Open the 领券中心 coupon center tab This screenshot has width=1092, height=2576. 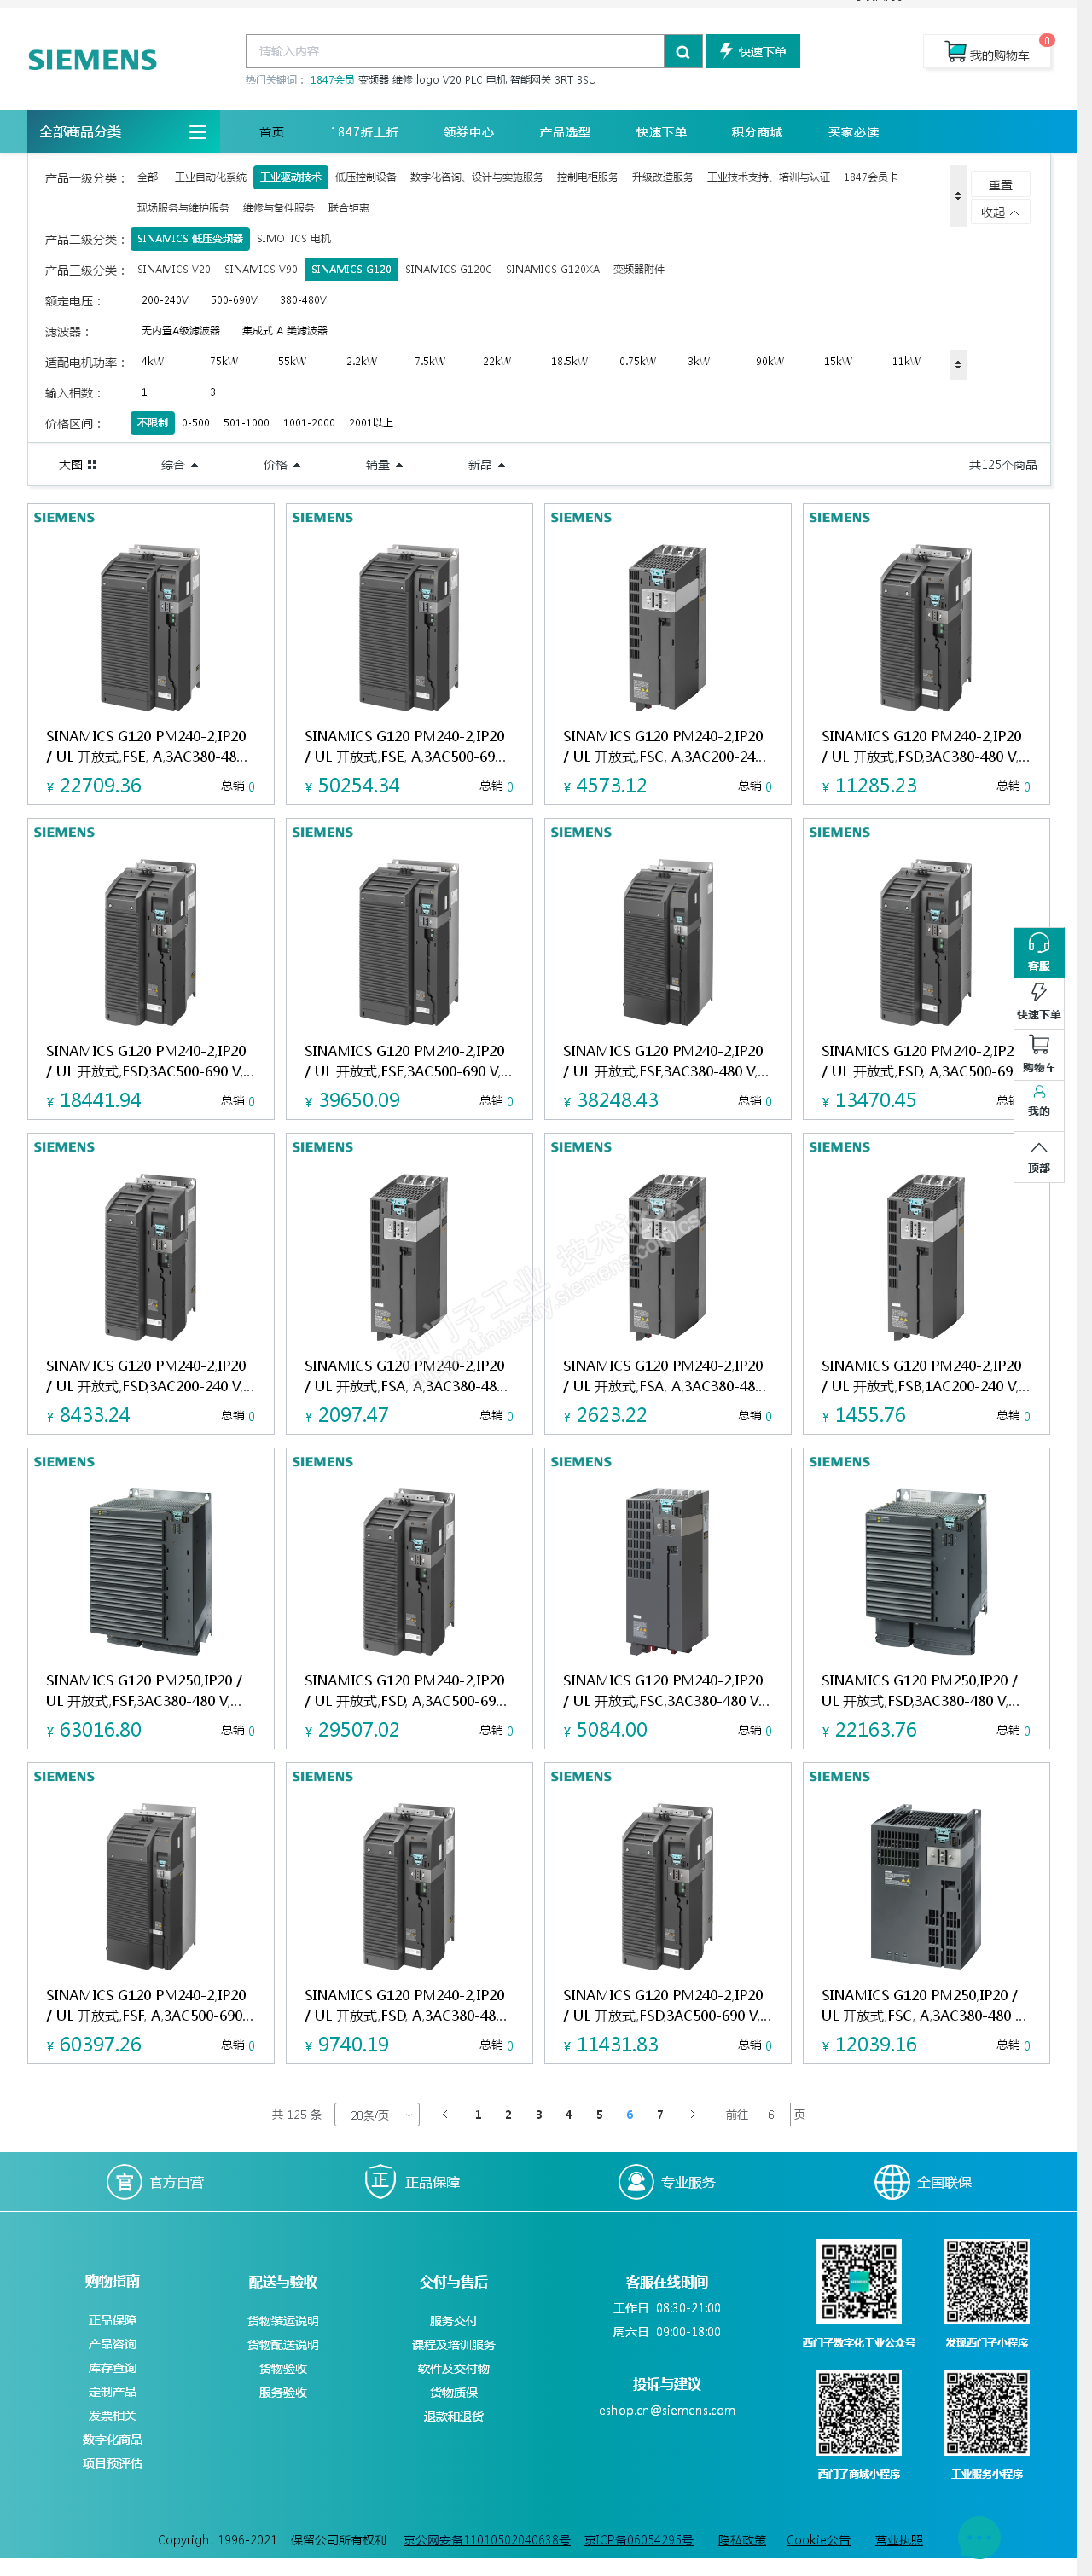(468, 132)
